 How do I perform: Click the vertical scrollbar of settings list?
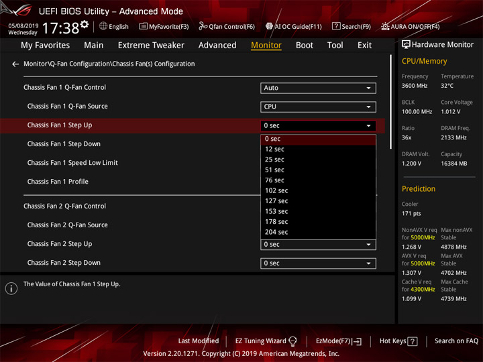(x=391, y=102)
